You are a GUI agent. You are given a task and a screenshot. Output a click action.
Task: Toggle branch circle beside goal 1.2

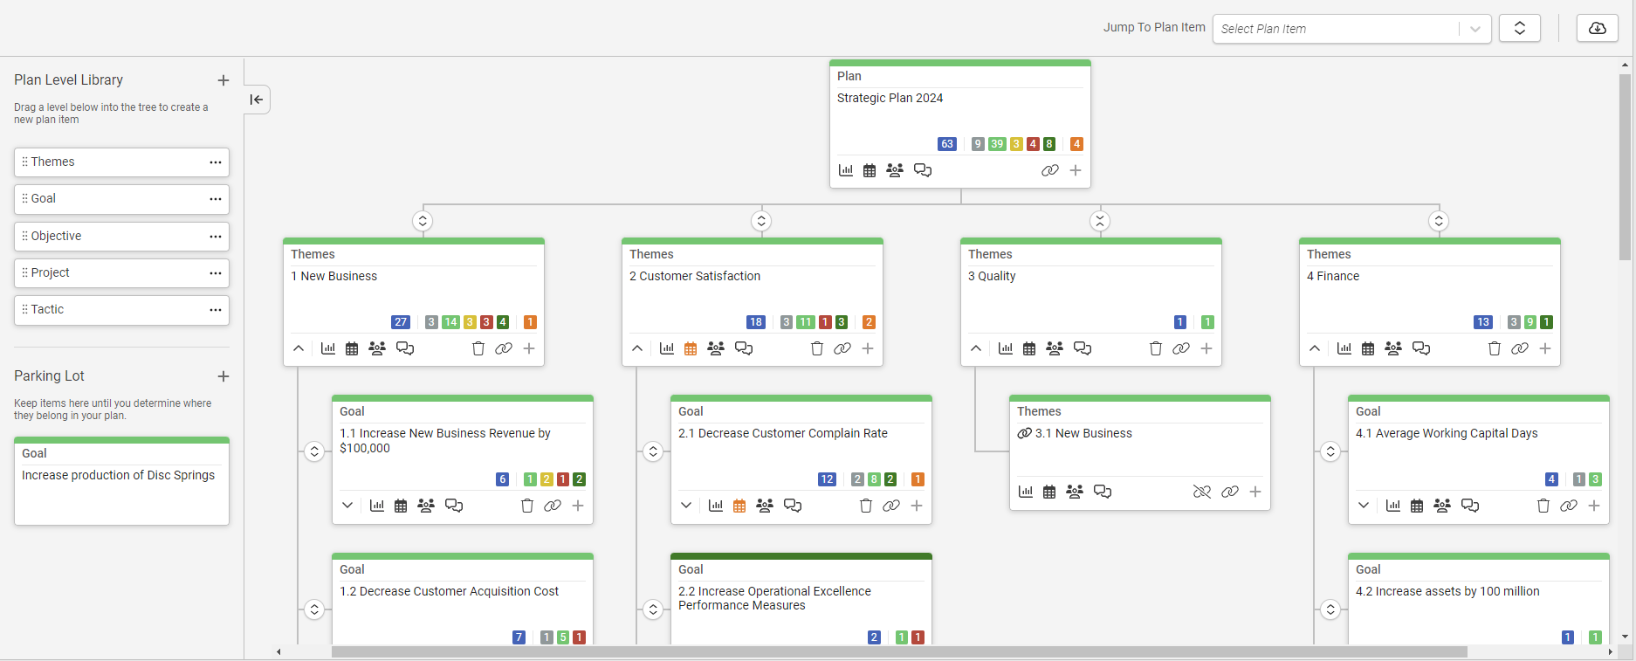[314, 609]
